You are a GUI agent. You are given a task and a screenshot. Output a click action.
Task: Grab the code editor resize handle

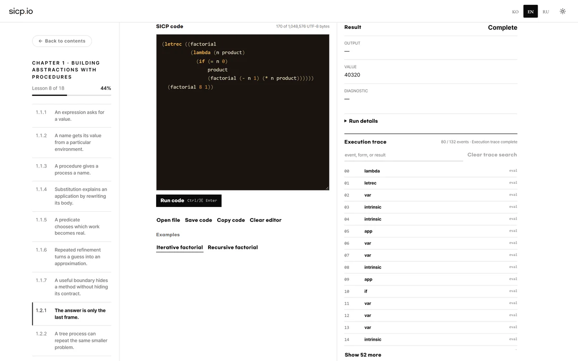(327, 187)
